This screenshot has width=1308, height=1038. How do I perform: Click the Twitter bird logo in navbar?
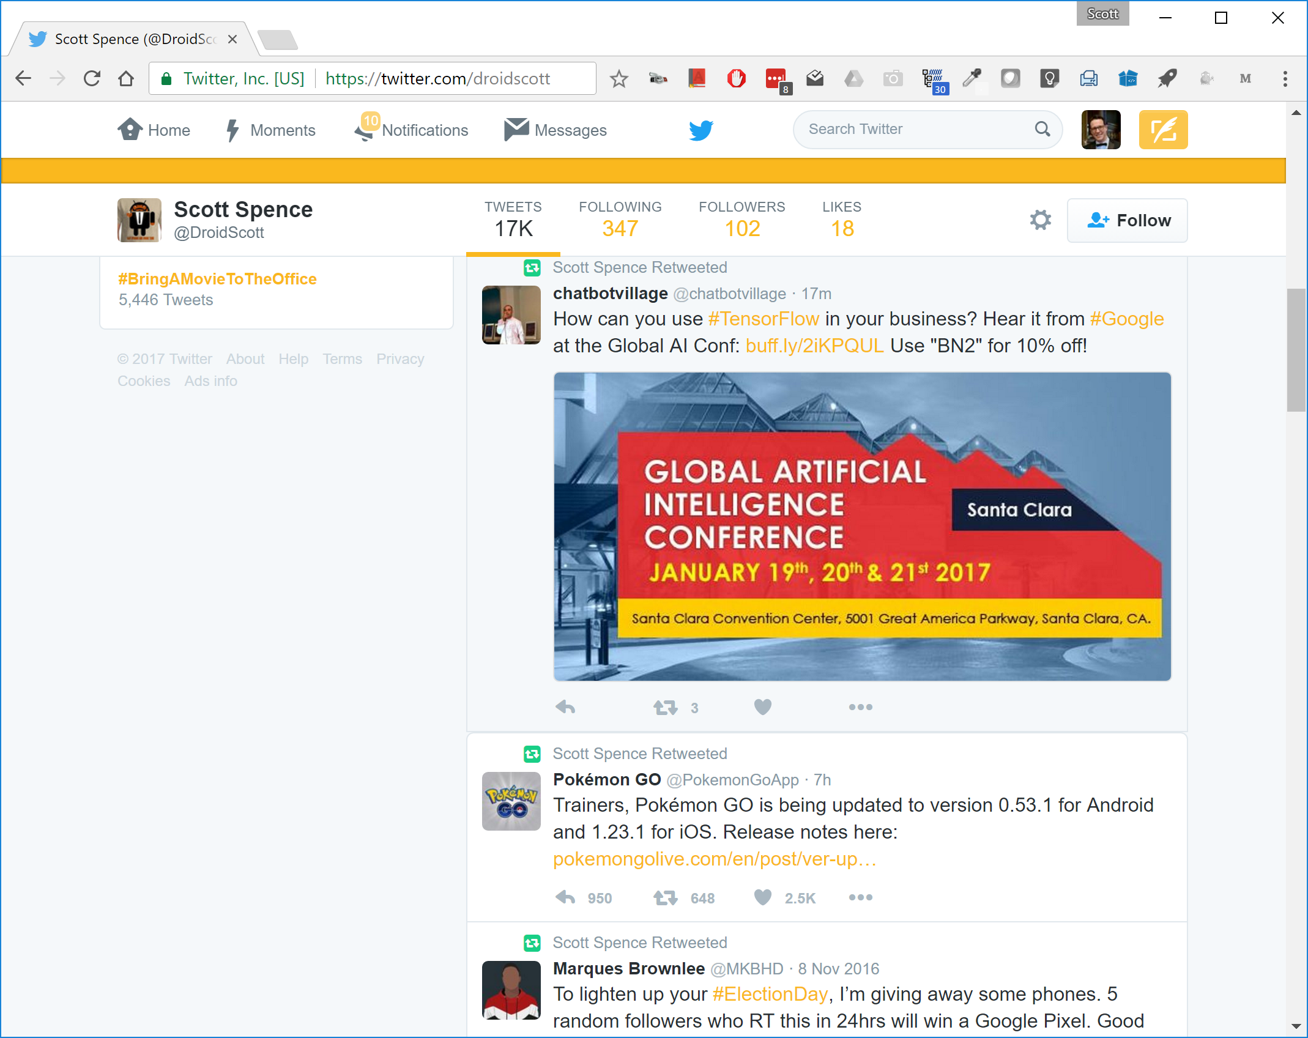point(700,130)
